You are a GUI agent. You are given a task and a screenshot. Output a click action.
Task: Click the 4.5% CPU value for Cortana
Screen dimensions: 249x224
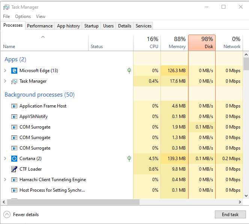[x=153, y=159]
